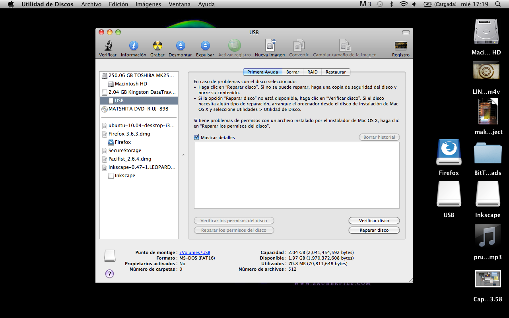The height and width of the screenshot is (318, 509).
Task: Click the Bluetooth menu bar icon
Action: (391, 4)
